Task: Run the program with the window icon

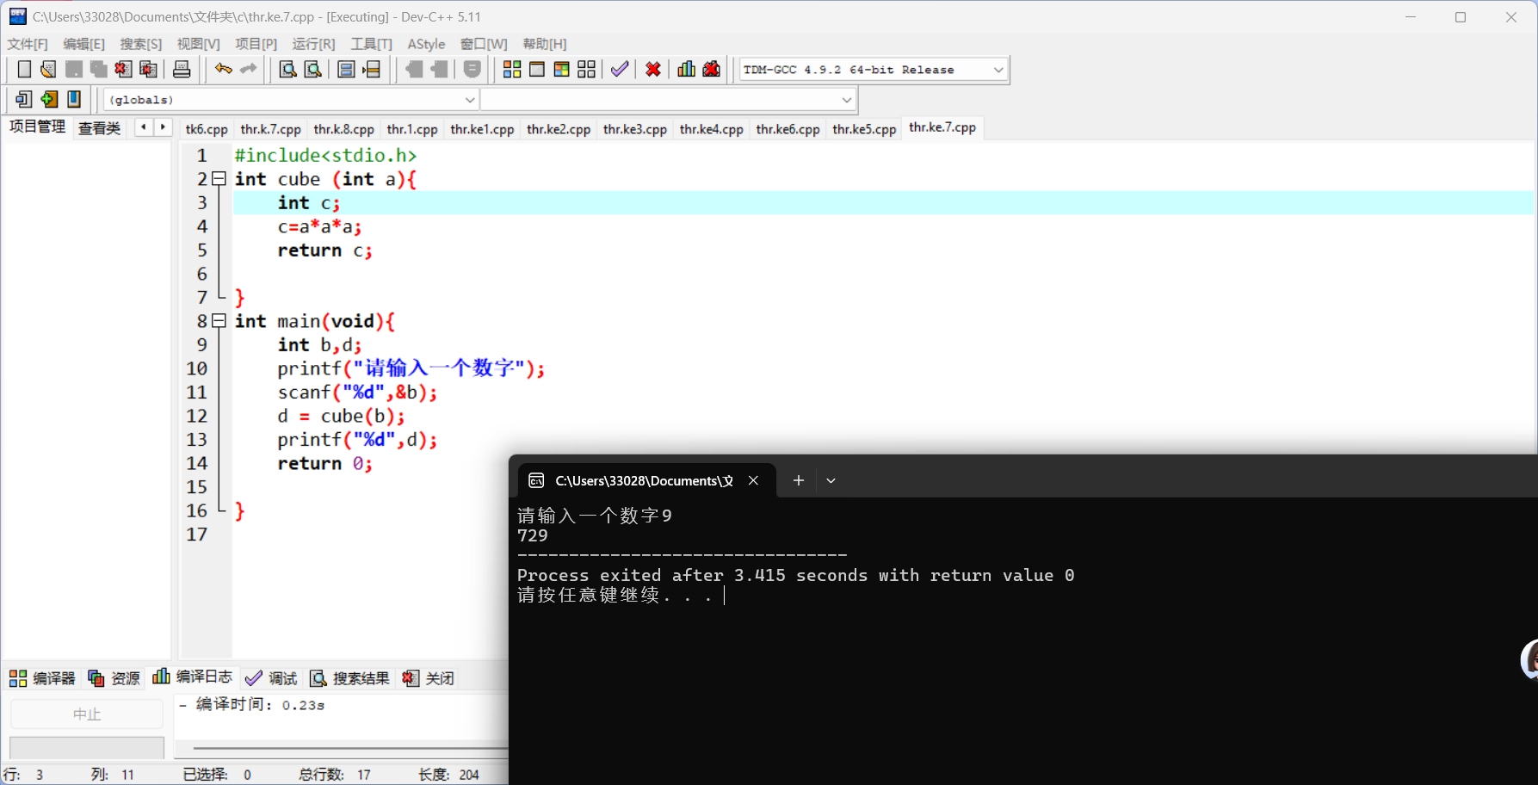Action: click(x=537, y=70)
